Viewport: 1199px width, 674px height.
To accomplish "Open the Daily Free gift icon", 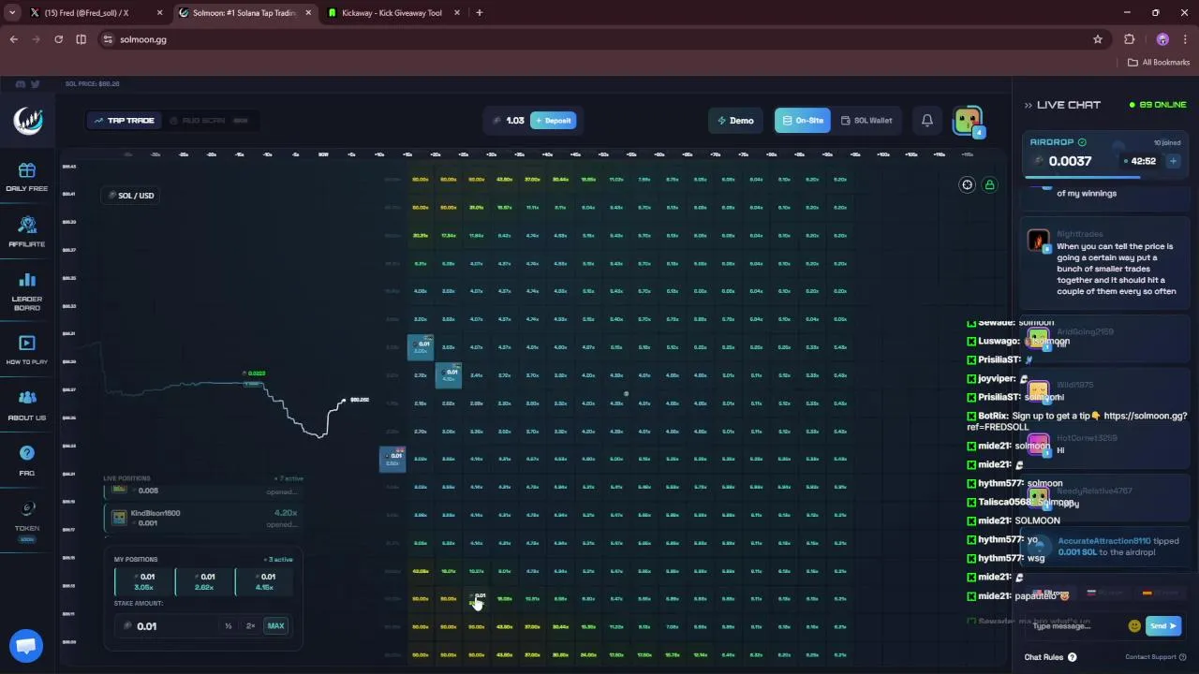I will 27,170.
